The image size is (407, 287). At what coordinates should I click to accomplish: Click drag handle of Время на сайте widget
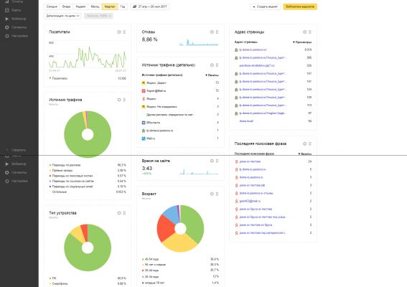click(217, 161)
